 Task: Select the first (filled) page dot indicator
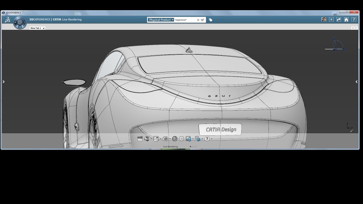click(x=191, y=147)
